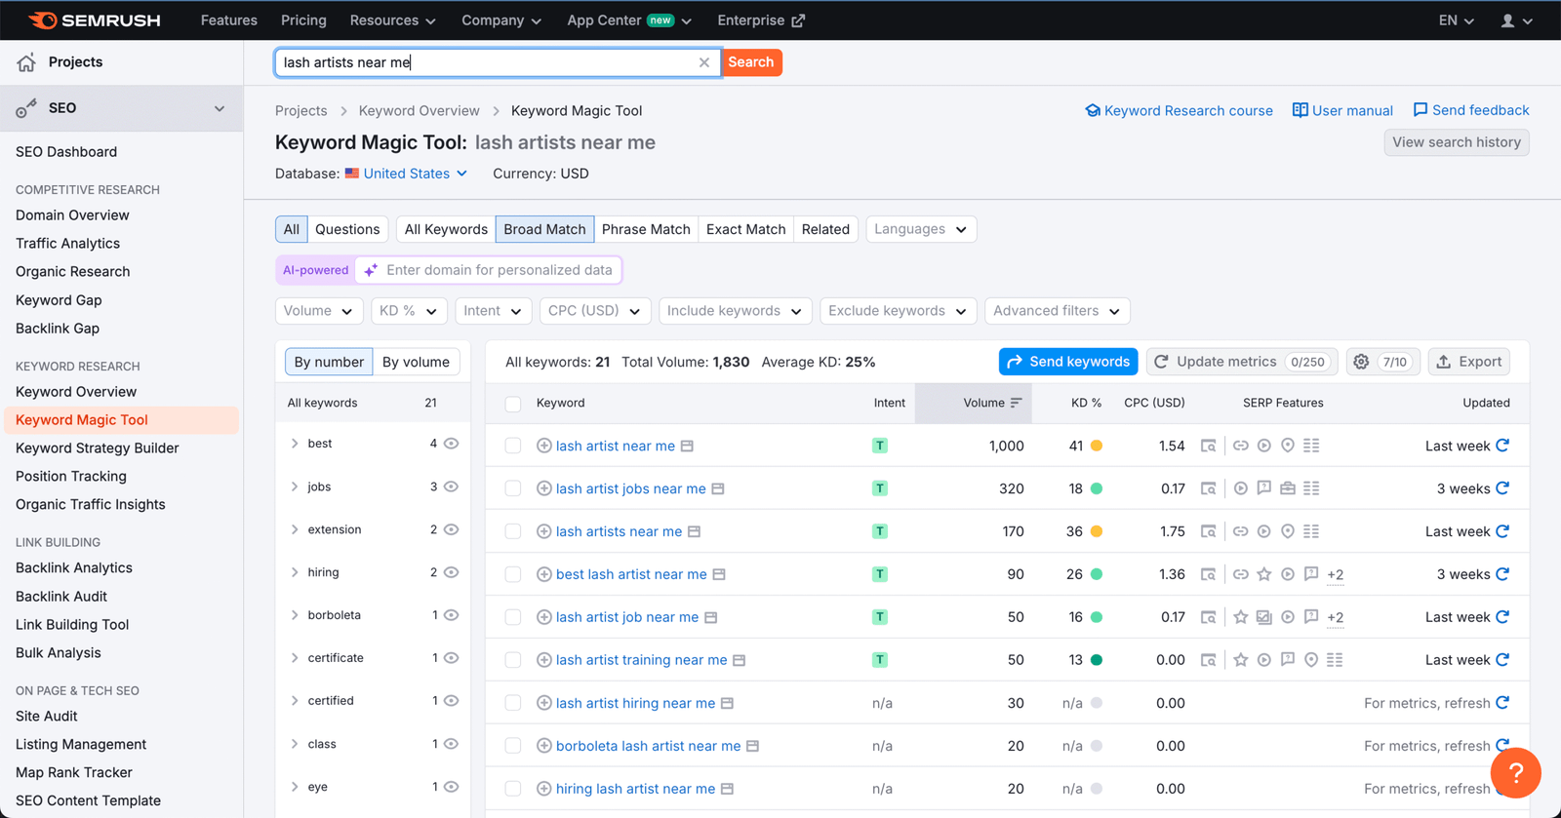Viewport: 1561px width, 818px height.
Task: Click the orange KD dot for 'lash artist near me'
Action: pos(1097,446)
